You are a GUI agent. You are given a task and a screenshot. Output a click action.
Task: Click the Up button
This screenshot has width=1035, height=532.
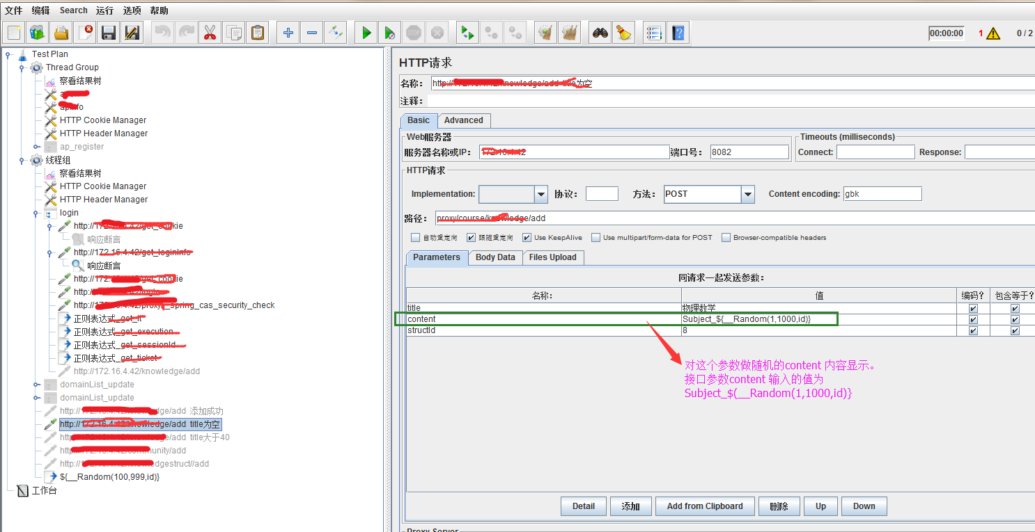click(x=820, y=506)
